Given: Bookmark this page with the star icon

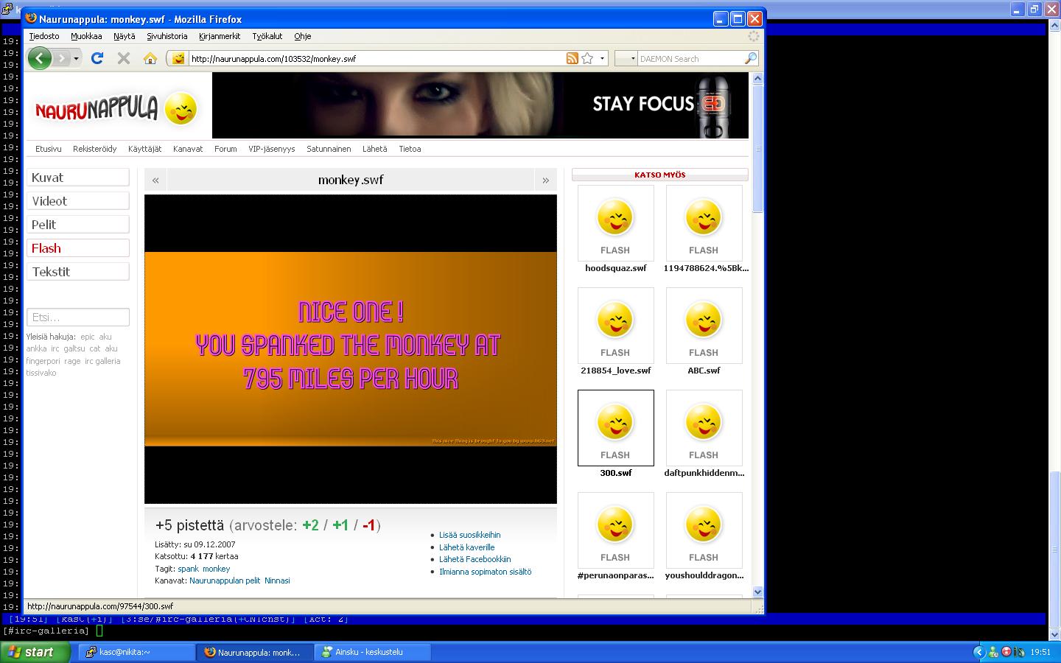Looking at the screenshot, I should 587,58.
